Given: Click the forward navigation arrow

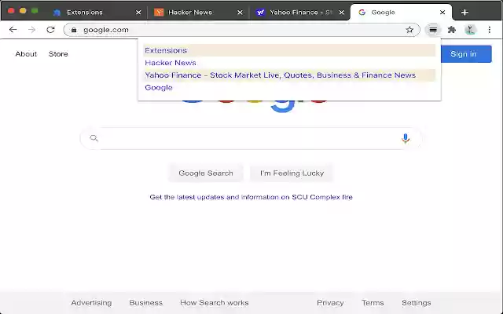Looking at the screenshot, I should tap(31, 30).
